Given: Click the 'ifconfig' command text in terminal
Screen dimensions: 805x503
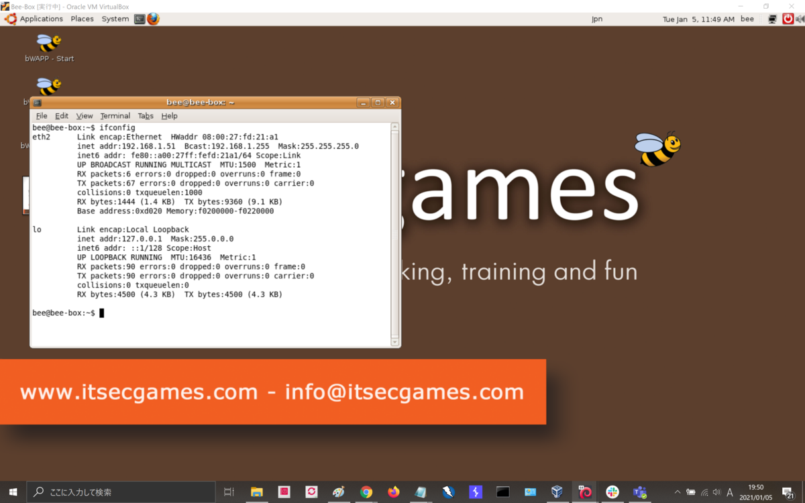Looking at the screenshot, I should click(117, 127).
